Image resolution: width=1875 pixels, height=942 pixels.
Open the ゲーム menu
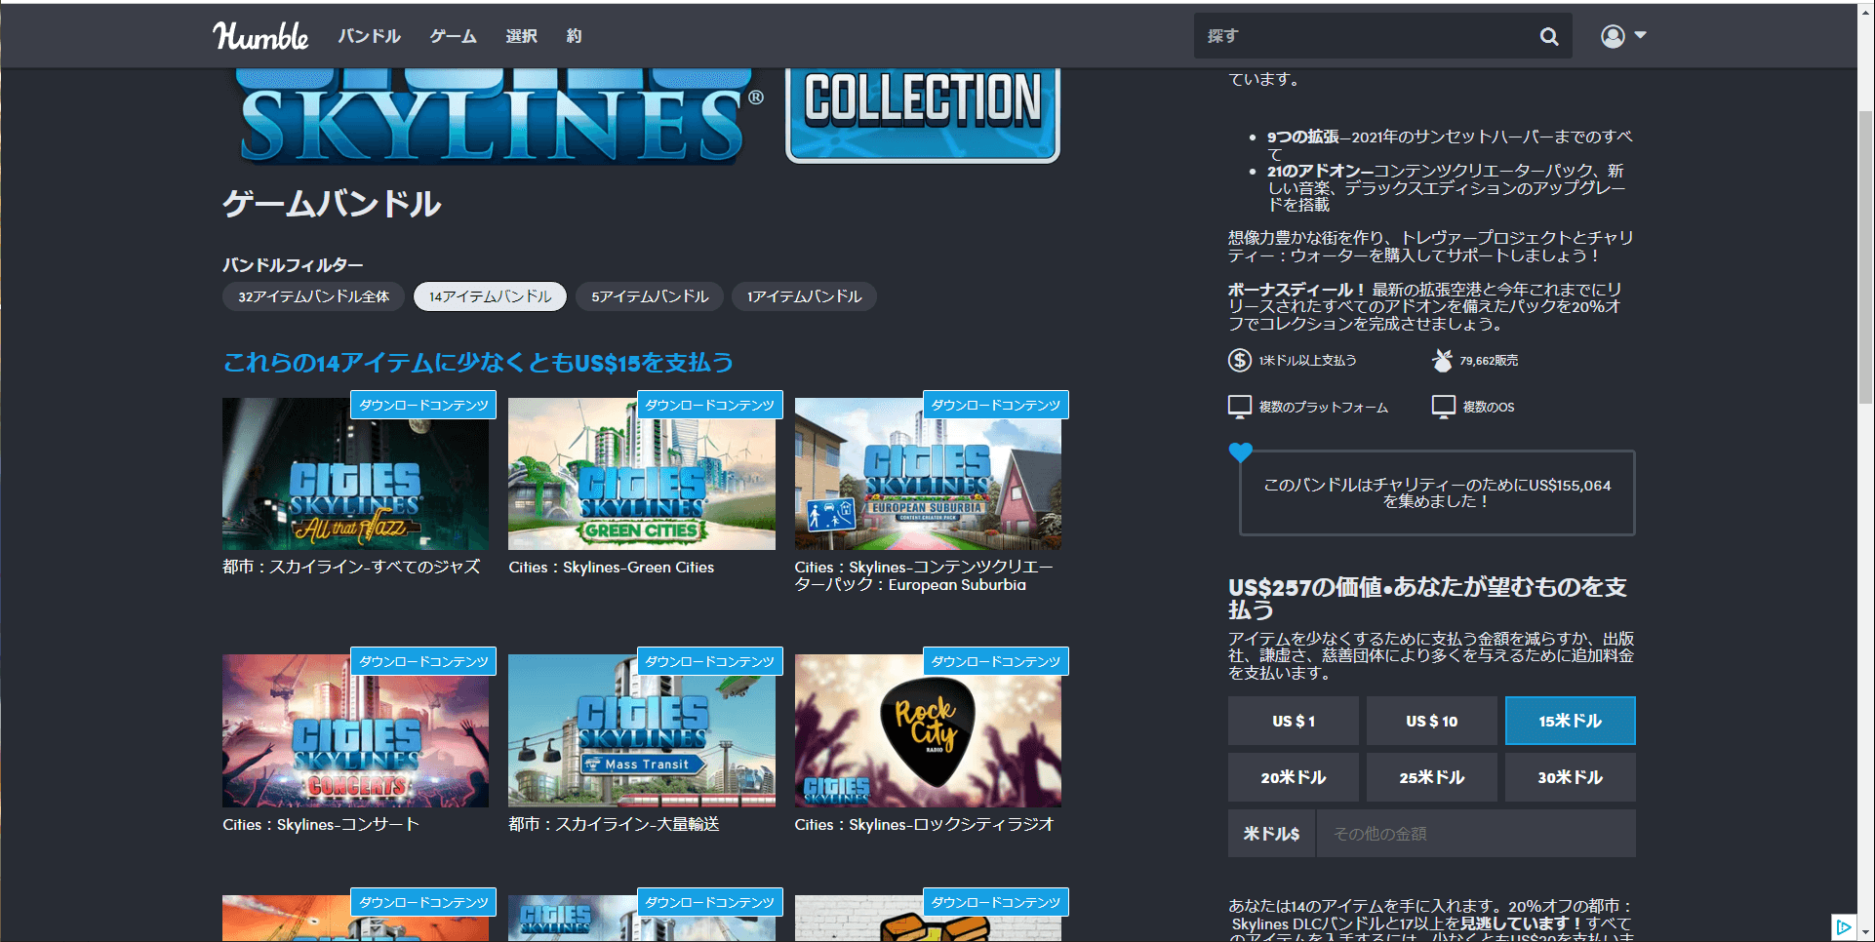coord(453,36)
